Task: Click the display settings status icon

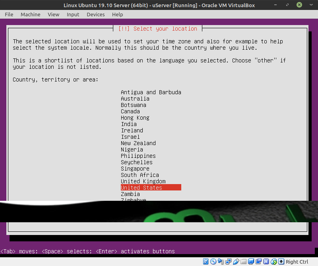Action: [x=251, y=262]
